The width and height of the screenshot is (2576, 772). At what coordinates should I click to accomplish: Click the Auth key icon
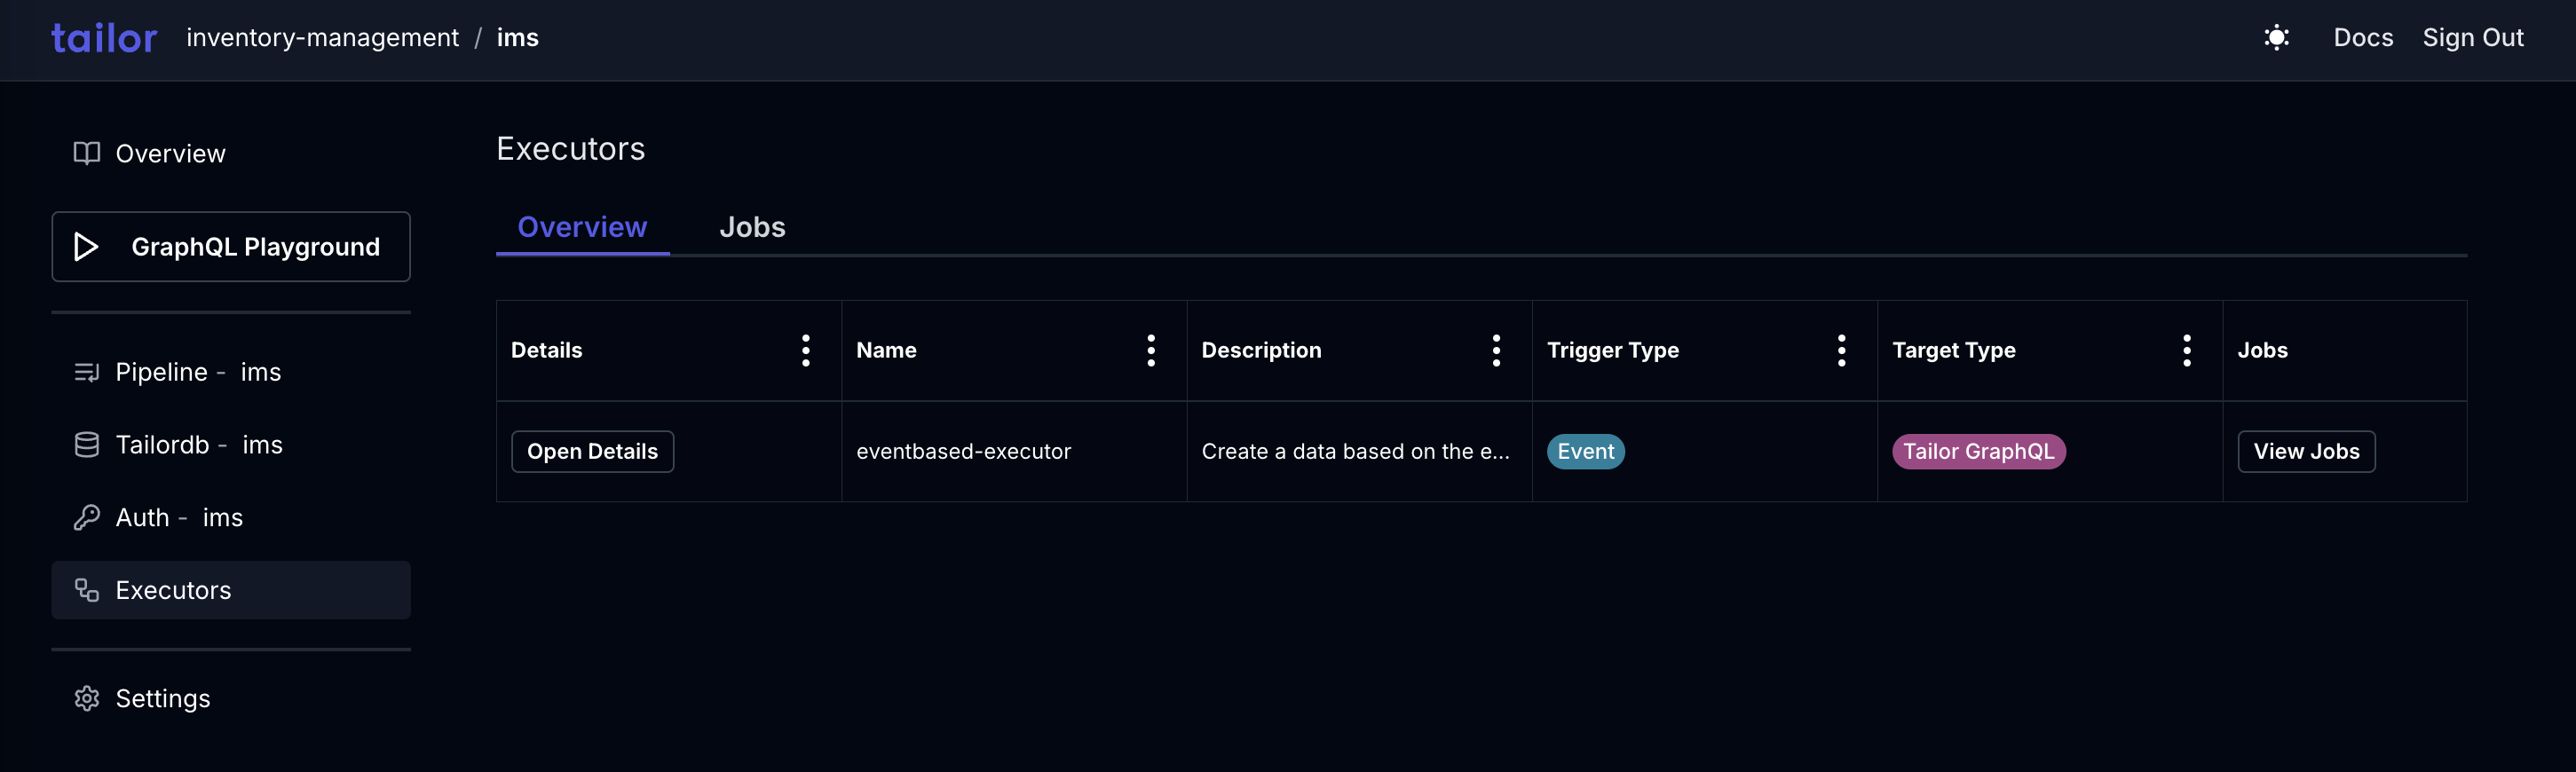tap(87, 518)
